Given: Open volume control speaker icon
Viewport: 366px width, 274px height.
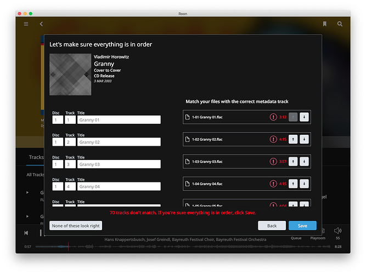Looking at the screenshot, I should pyautogui.click(x=338, y=231).
